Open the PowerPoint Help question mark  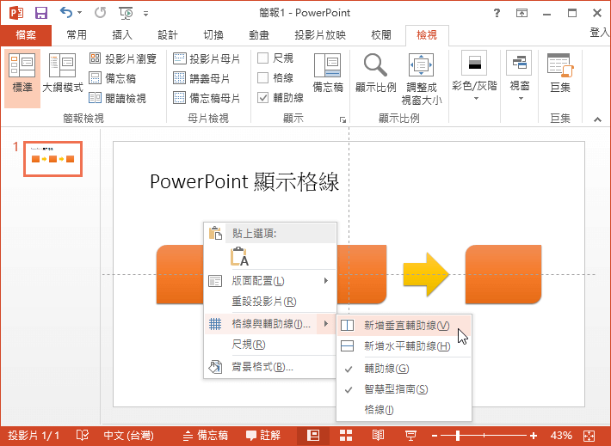497,13
